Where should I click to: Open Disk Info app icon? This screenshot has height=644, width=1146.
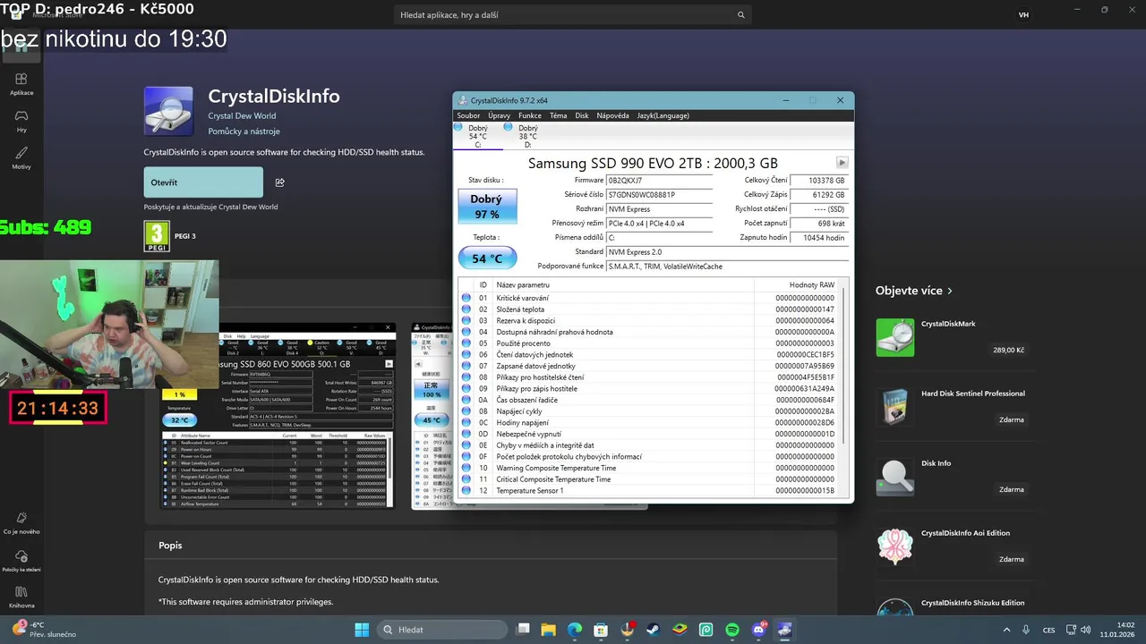(x=894, y=477)
